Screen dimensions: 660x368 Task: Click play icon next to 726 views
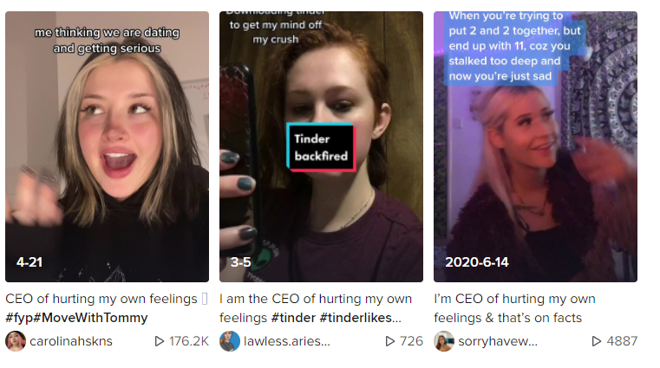[x=390, y=341]
